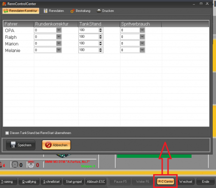Image resolution: width=216 pixels, height=188 pixels.
Task: Click the stopwatch icon in the status bar
Action: point(15,165)
